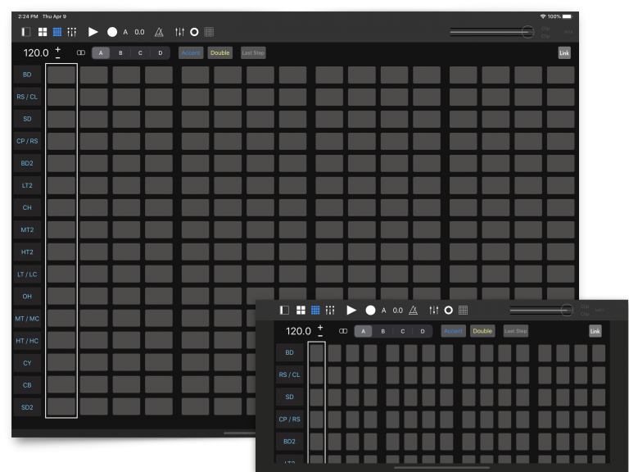Select the LT / LC track label
Image resolution: width=629 pixels, height=472 pixels.
point(27,275)
